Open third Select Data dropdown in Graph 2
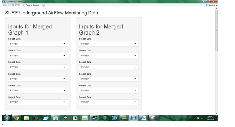 109,67
